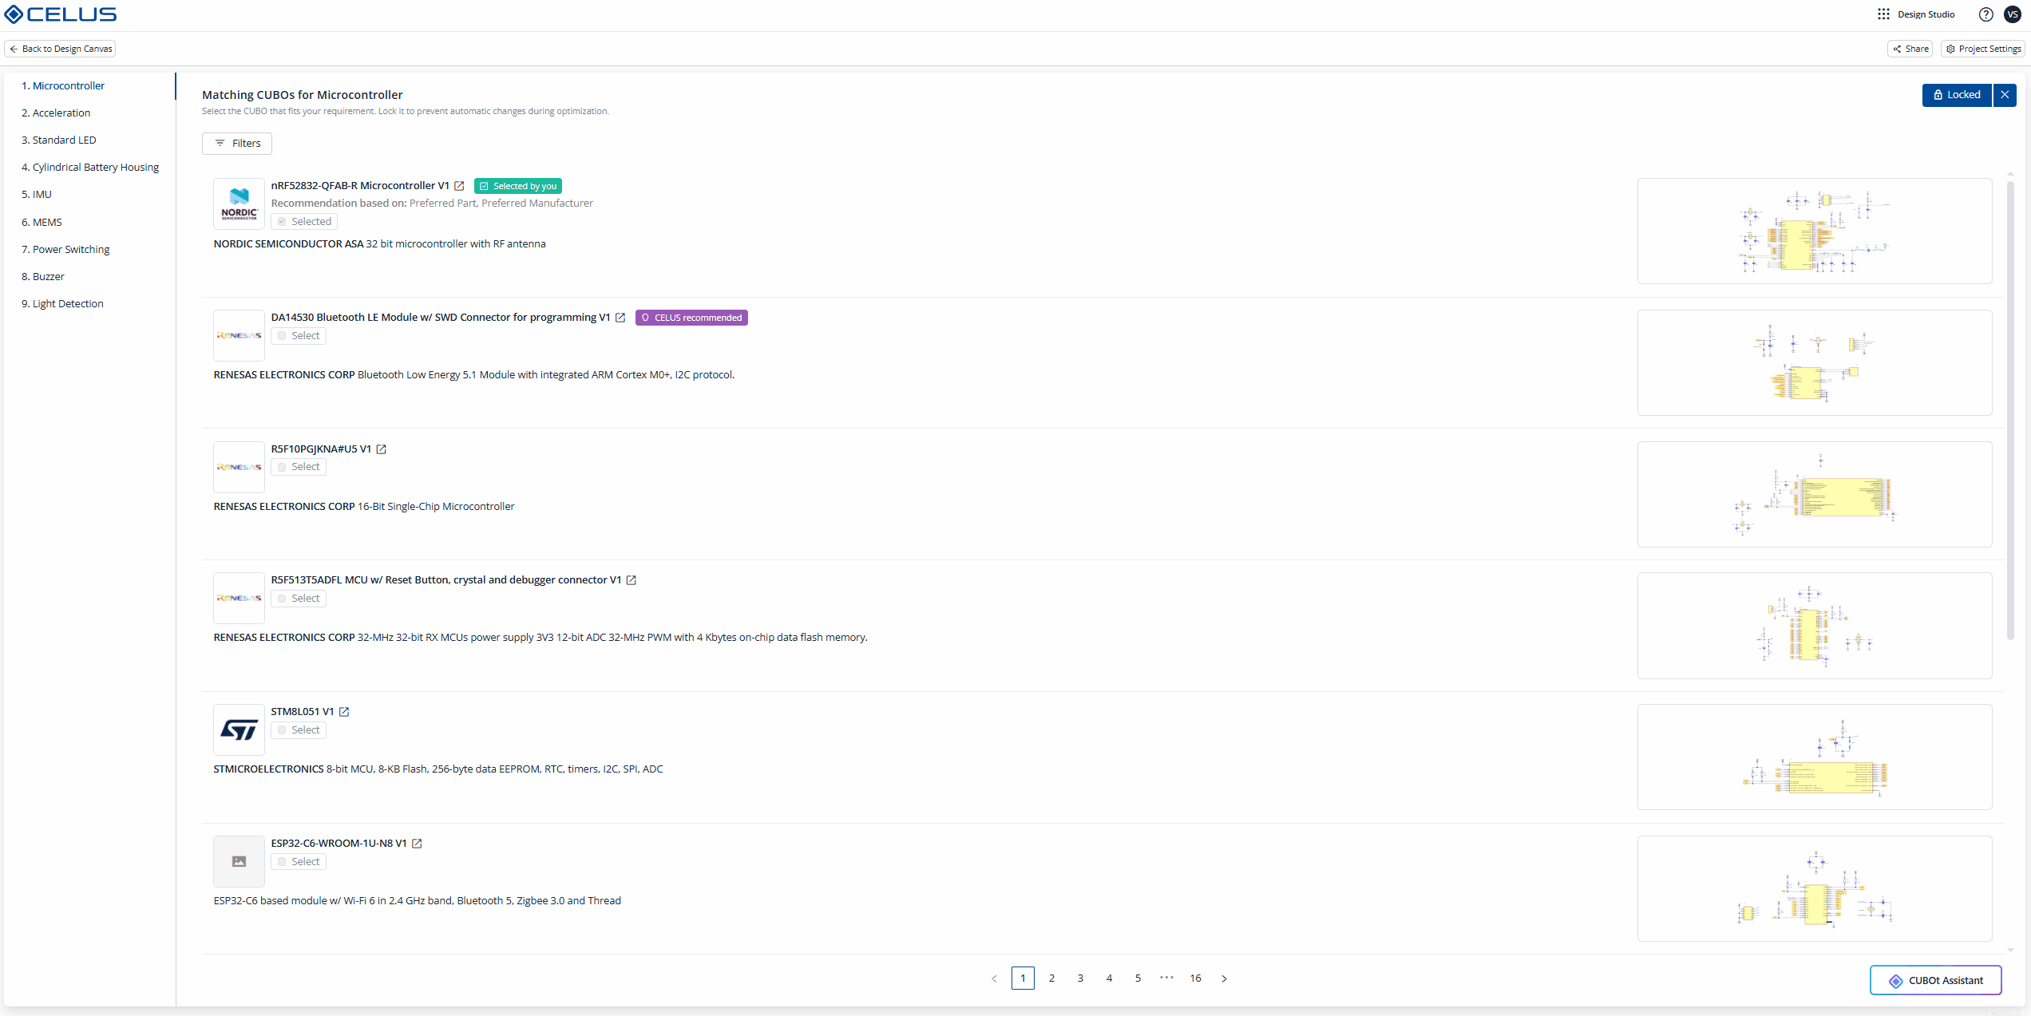The height and width of the screenshot is (1016, 2031).
Task: Click the help question mark icon
Action: (x=1985, y=14)
